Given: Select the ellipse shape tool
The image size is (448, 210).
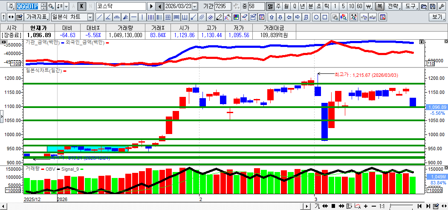Looking at the screenshot, I should 316,17.
